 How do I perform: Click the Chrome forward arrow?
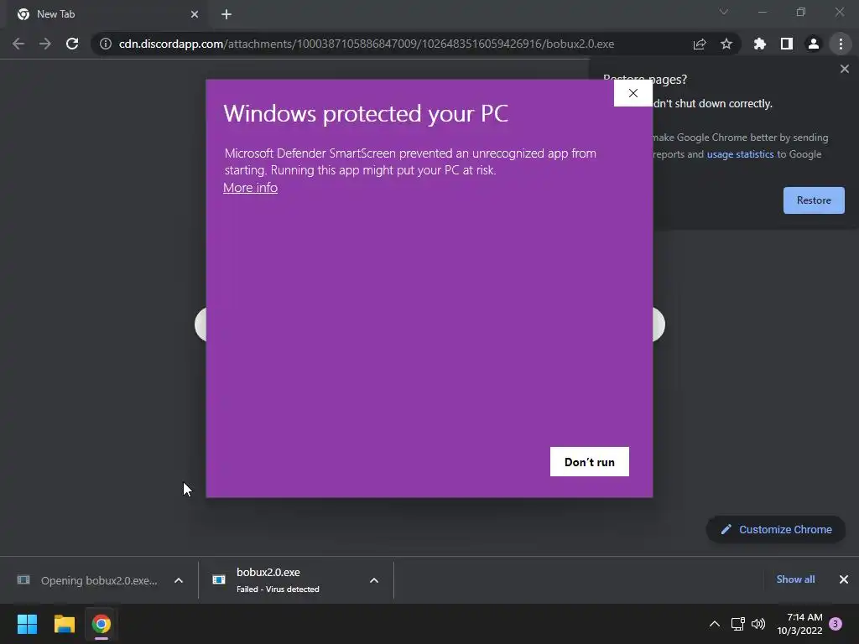[45, 44]
